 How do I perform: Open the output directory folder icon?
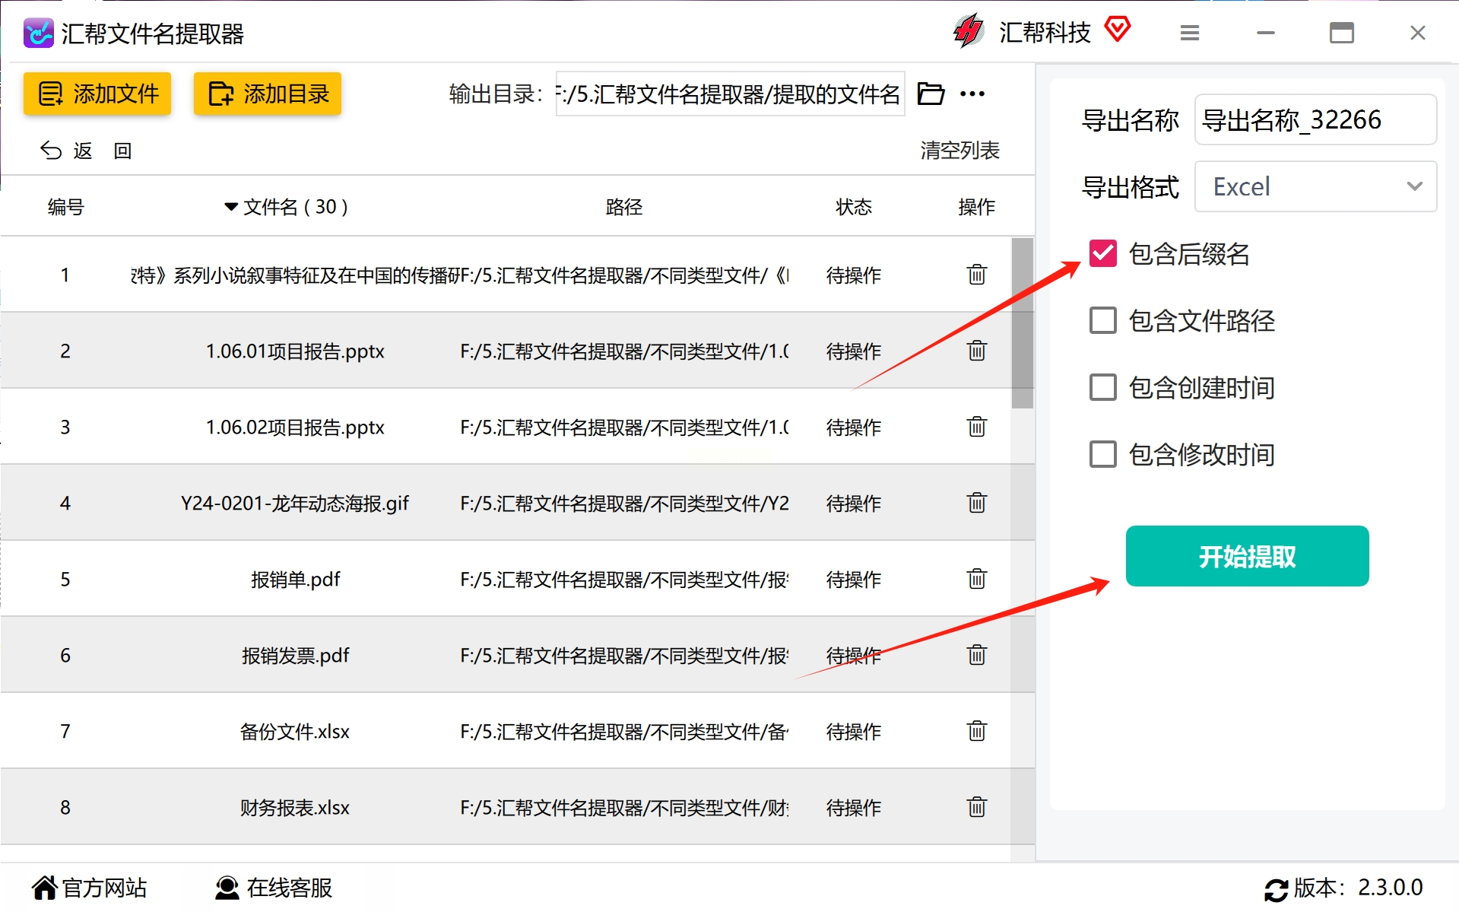931,94
